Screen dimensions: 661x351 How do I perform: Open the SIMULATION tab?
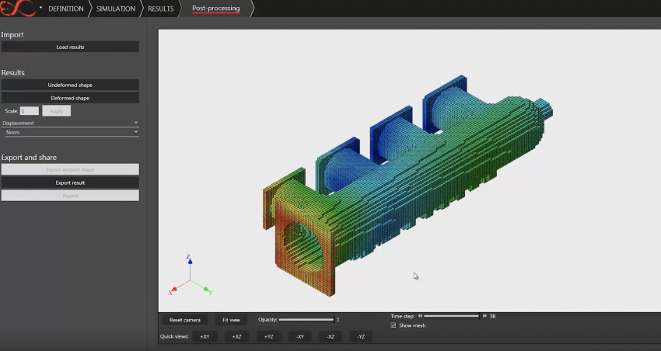click(x=115, y=9)
